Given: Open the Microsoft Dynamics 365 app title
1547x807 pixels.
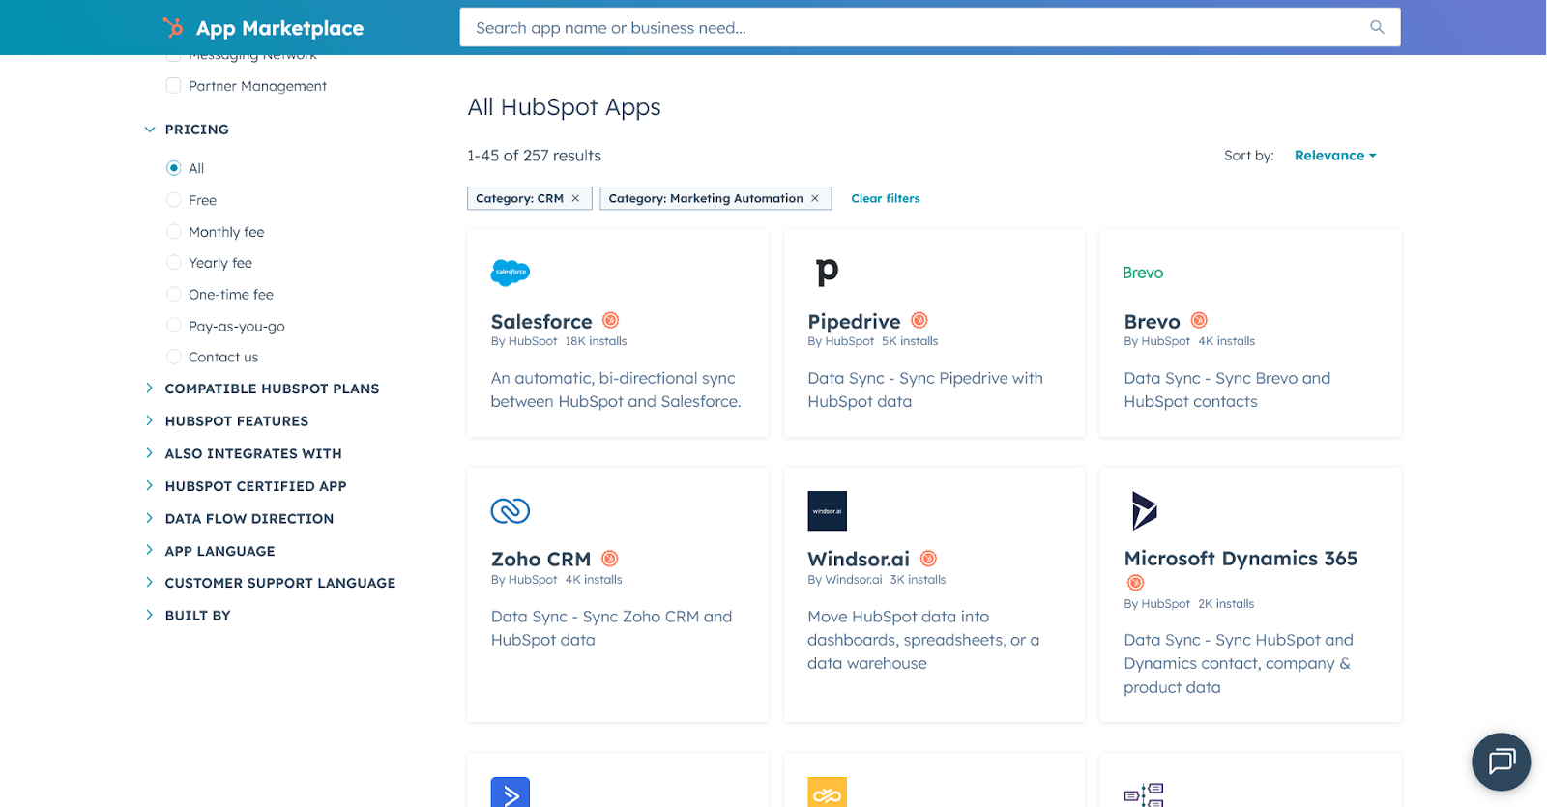Looking at the screenshot, I should point(1241,559).
